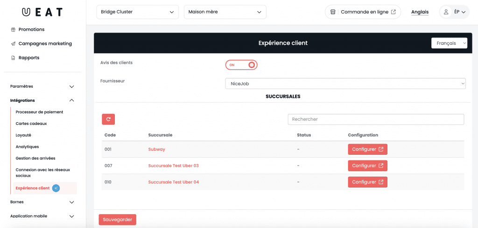Open the Français language selector
This screenshot has width=478, height=228.
click(x=450, y=43)
